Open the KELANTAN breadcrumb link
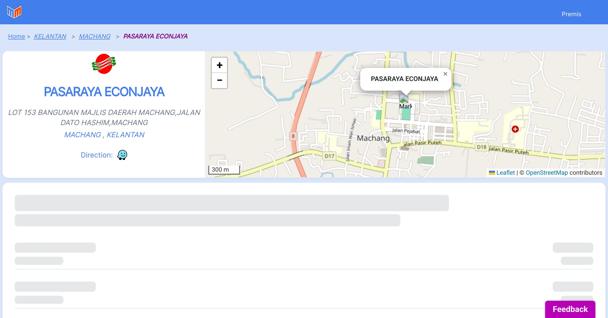 point(50,36)
